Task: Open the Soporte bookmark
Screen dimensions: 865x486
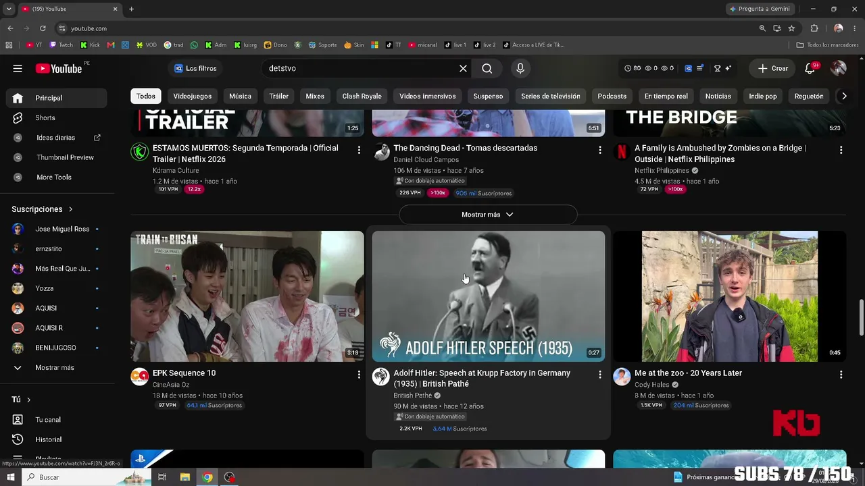Action: (323, 45)
